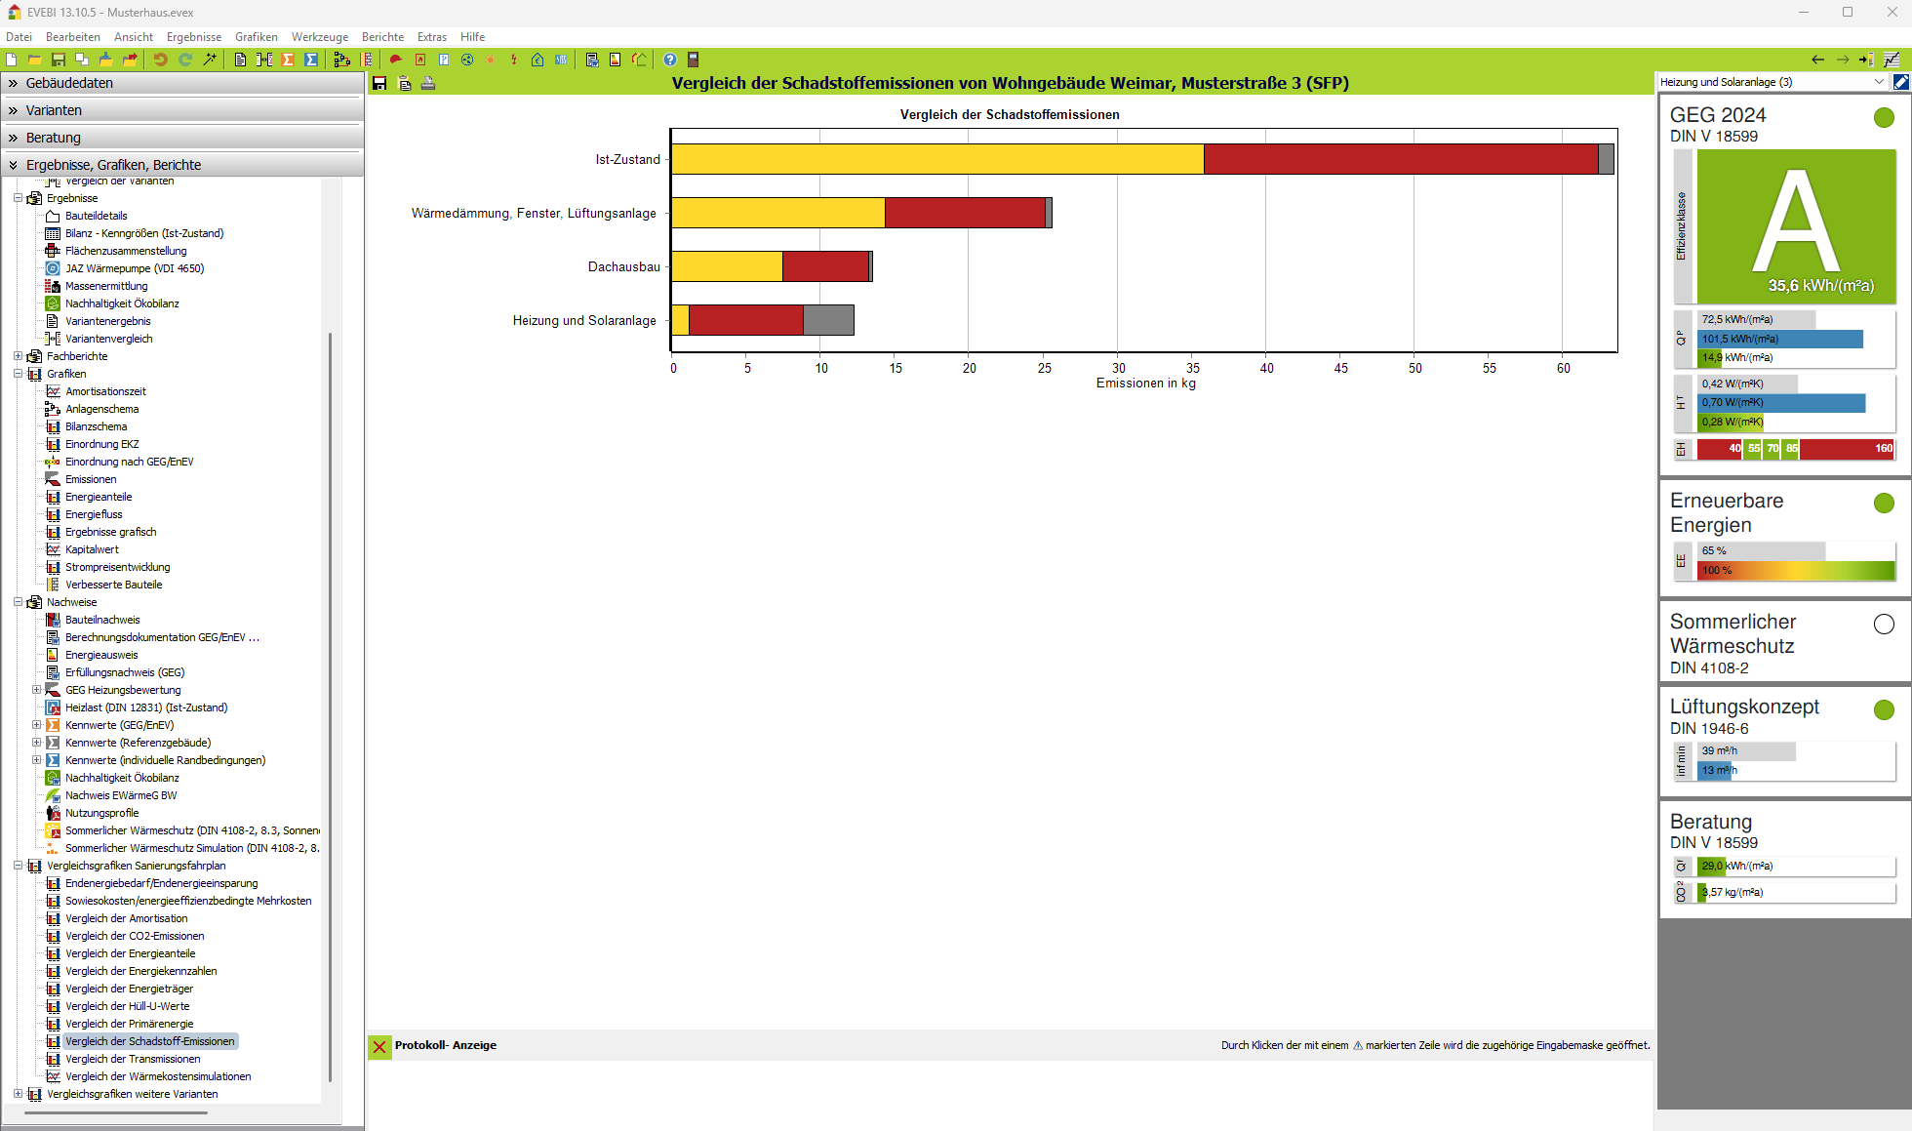Click the save project toolbar icon
The image size is (1912, 1131).
59,60
